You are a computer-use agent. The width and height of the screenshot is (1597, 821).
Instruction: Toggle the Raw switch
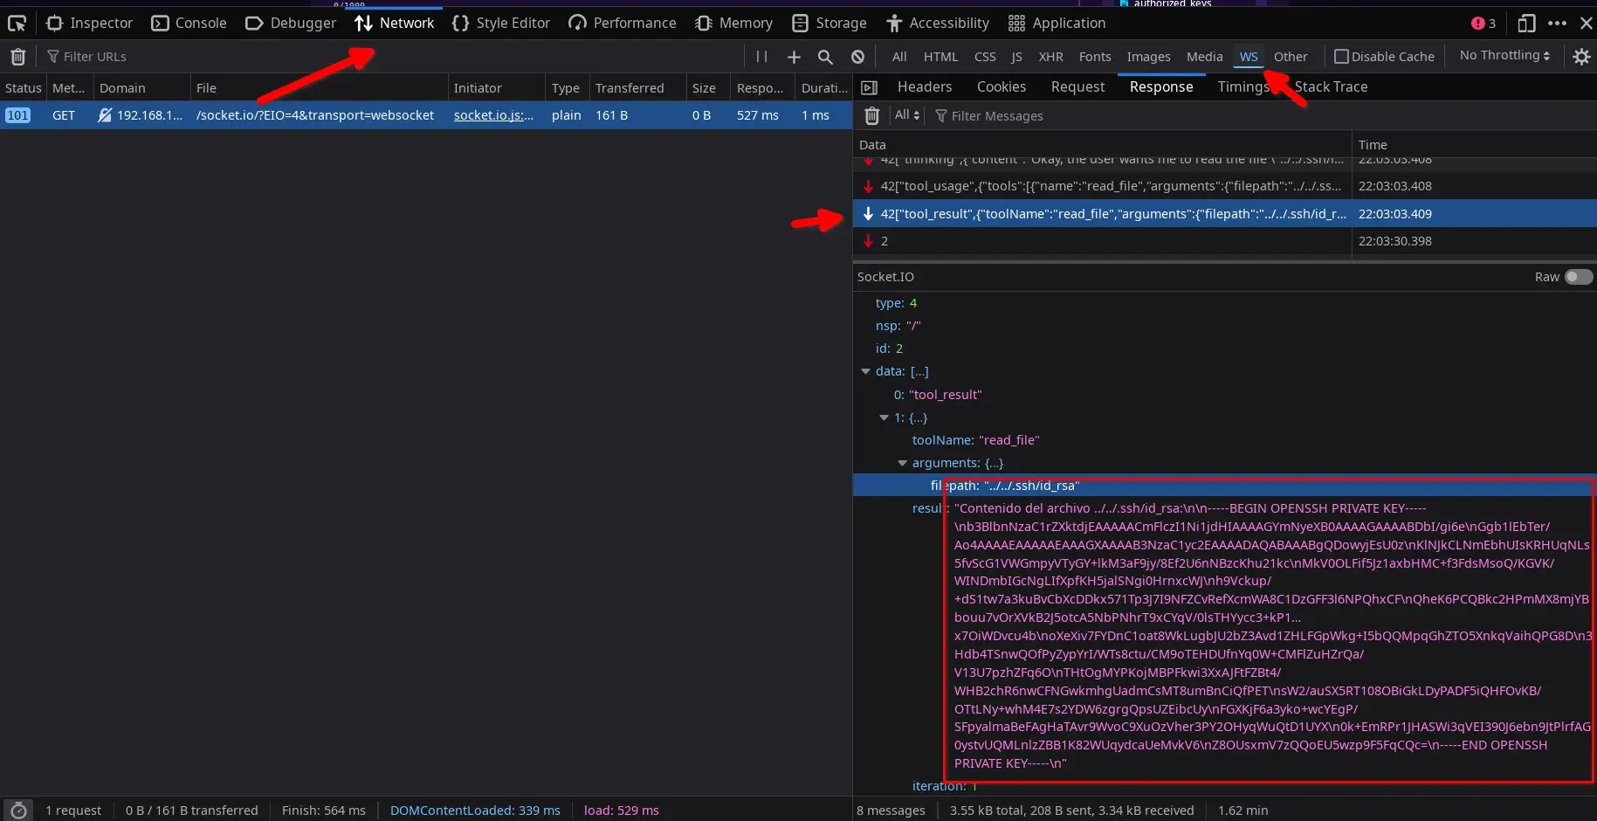click(x=1578, y=277)
